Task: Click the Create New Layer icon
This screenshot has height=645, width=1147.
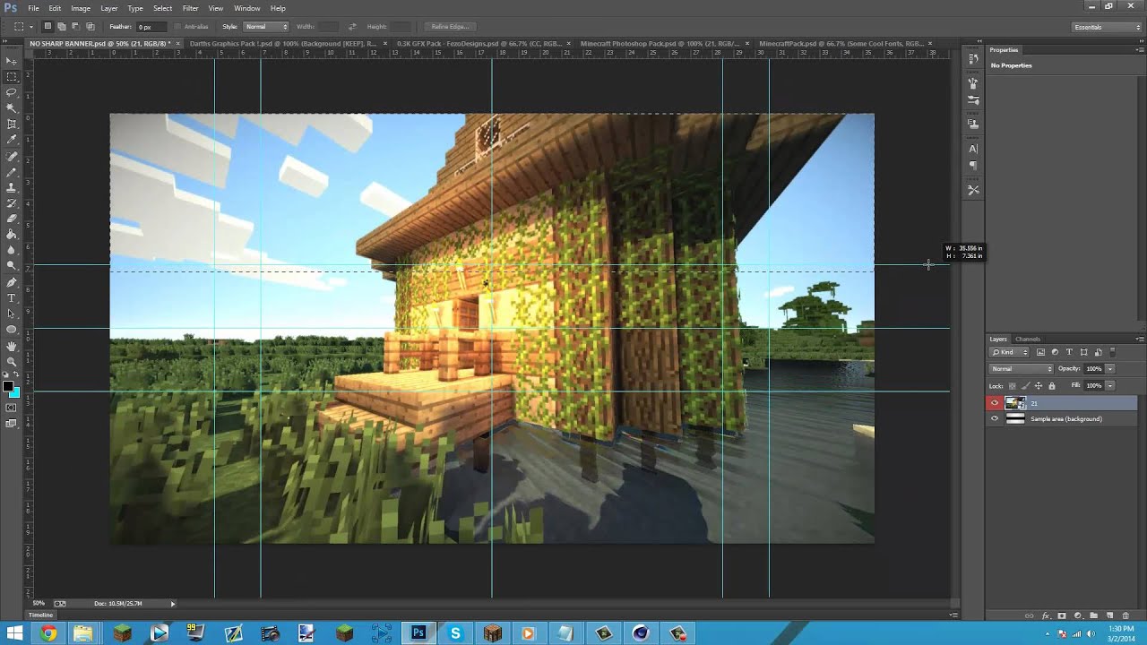Action: pos(1109,616)
